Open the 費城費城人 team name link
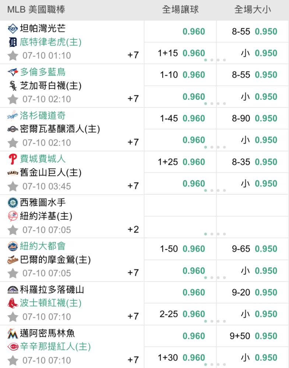 [x=43, y=159]
